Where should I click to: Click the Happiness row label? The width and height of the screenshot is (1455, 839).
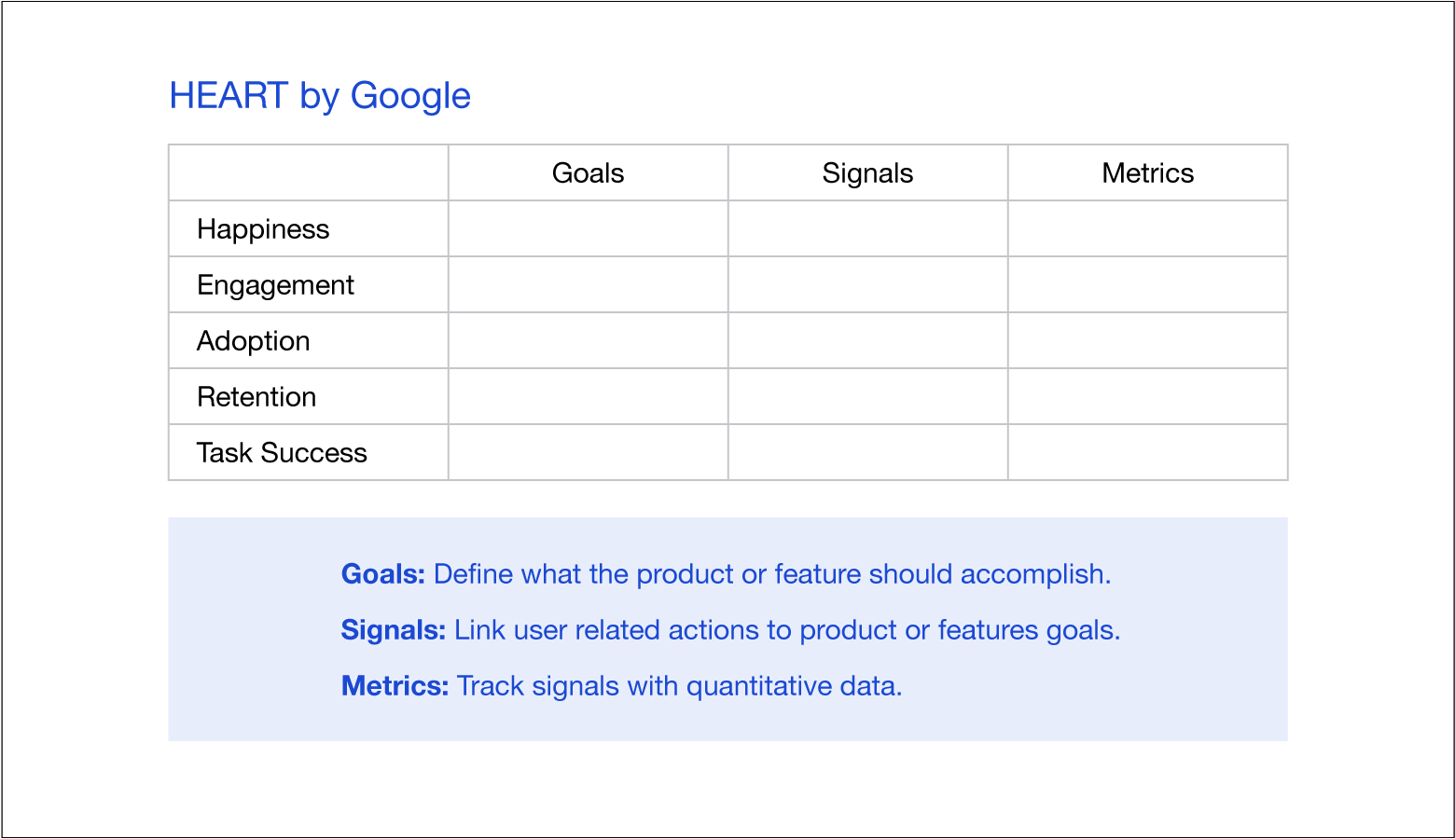263,229
